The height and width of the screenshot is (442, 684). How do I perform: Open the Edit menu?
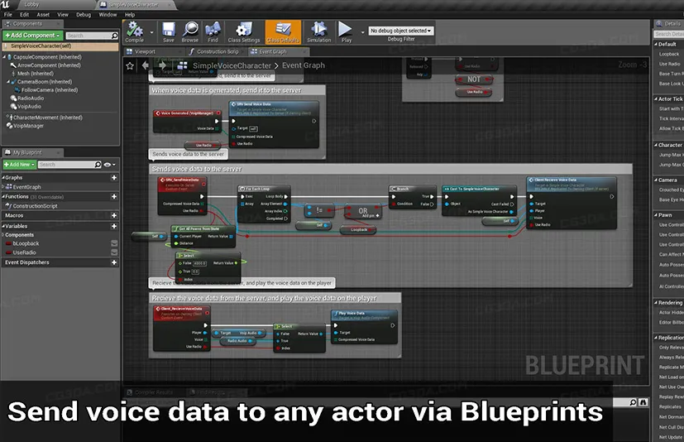click(x=25, y=14)
